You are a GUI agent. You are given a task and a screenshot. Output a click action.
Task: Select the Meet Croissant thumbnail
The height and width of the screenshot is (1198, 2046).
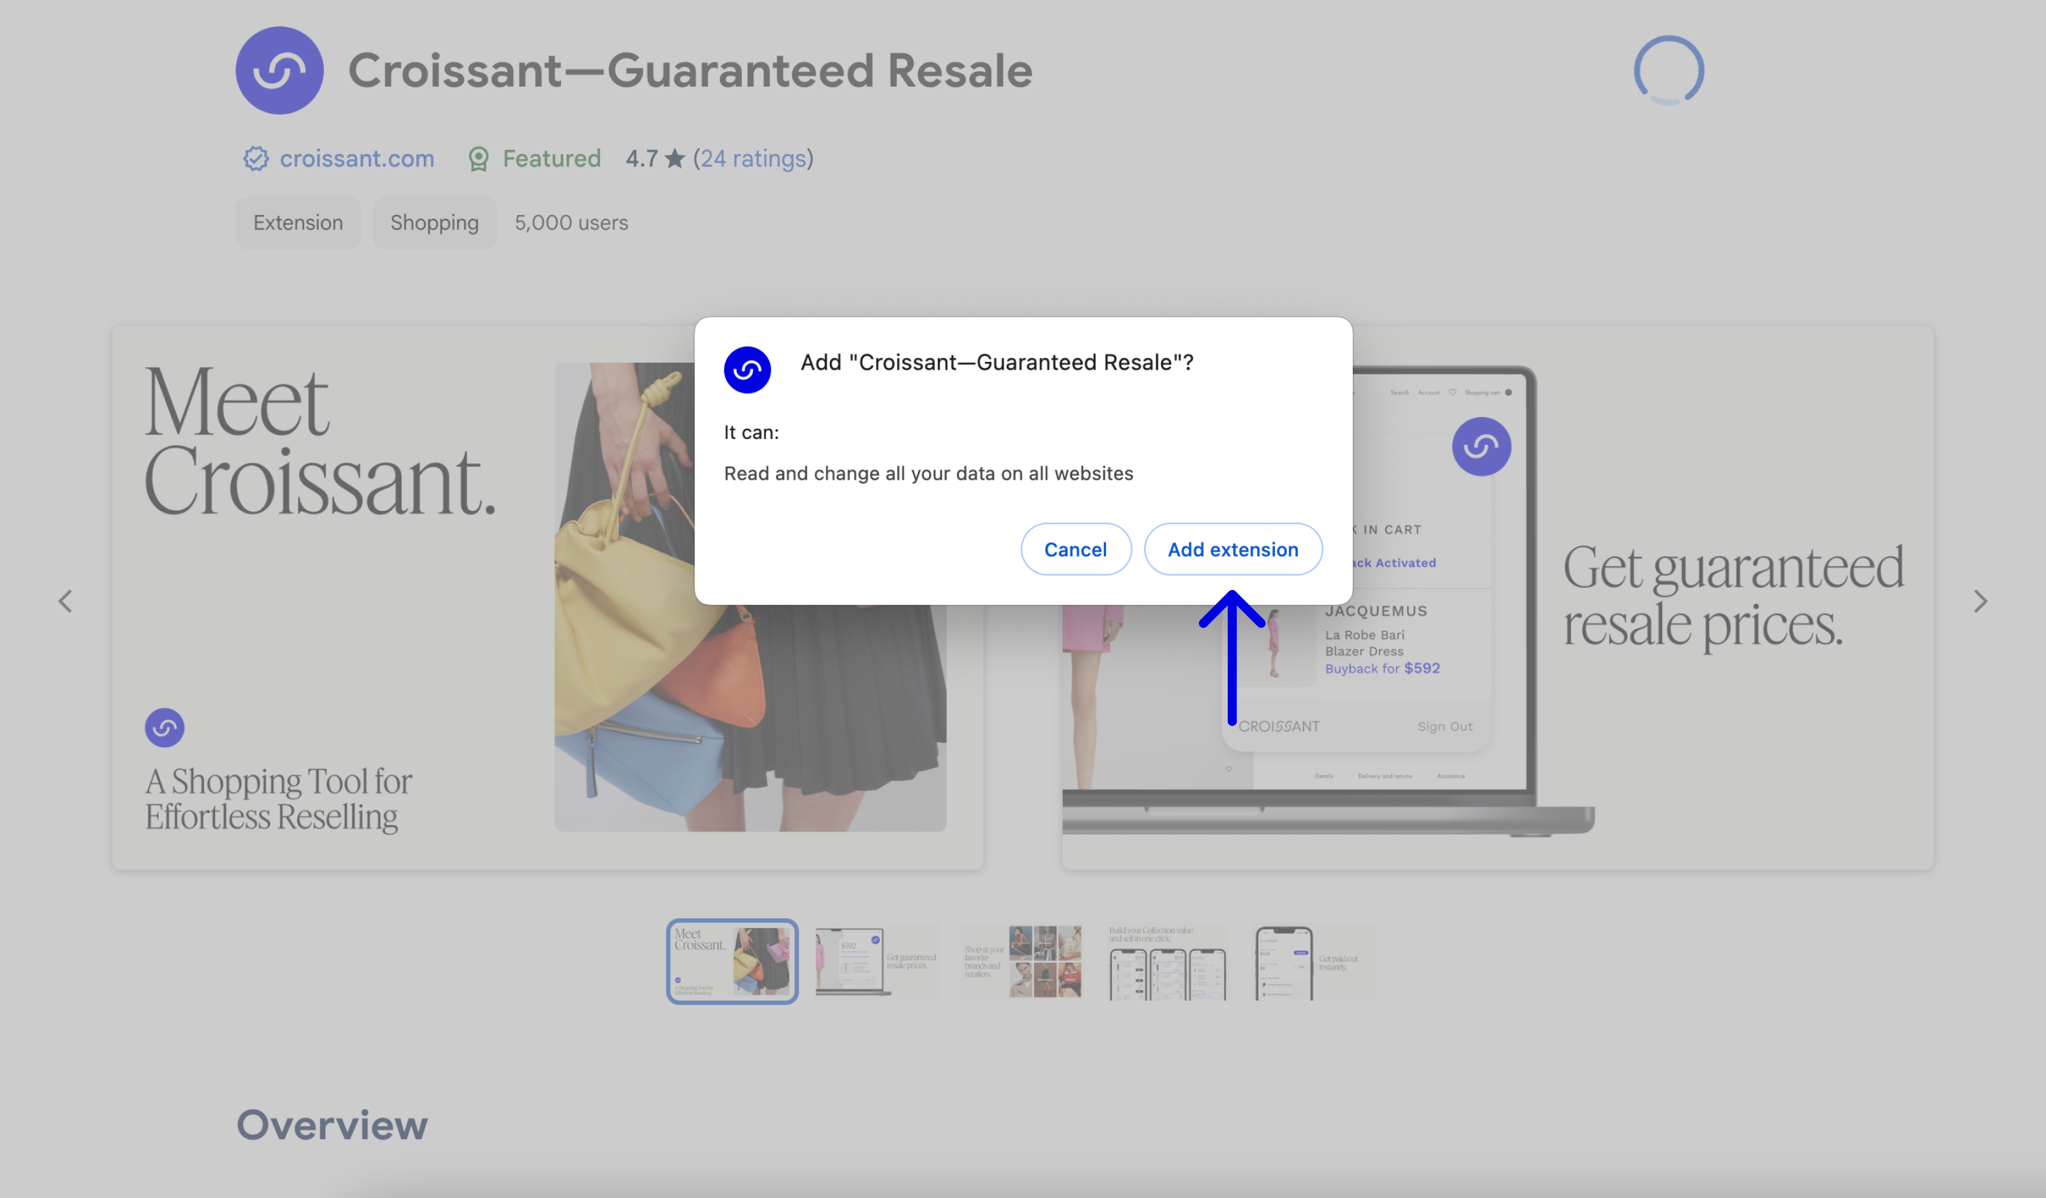coord(732,961)
